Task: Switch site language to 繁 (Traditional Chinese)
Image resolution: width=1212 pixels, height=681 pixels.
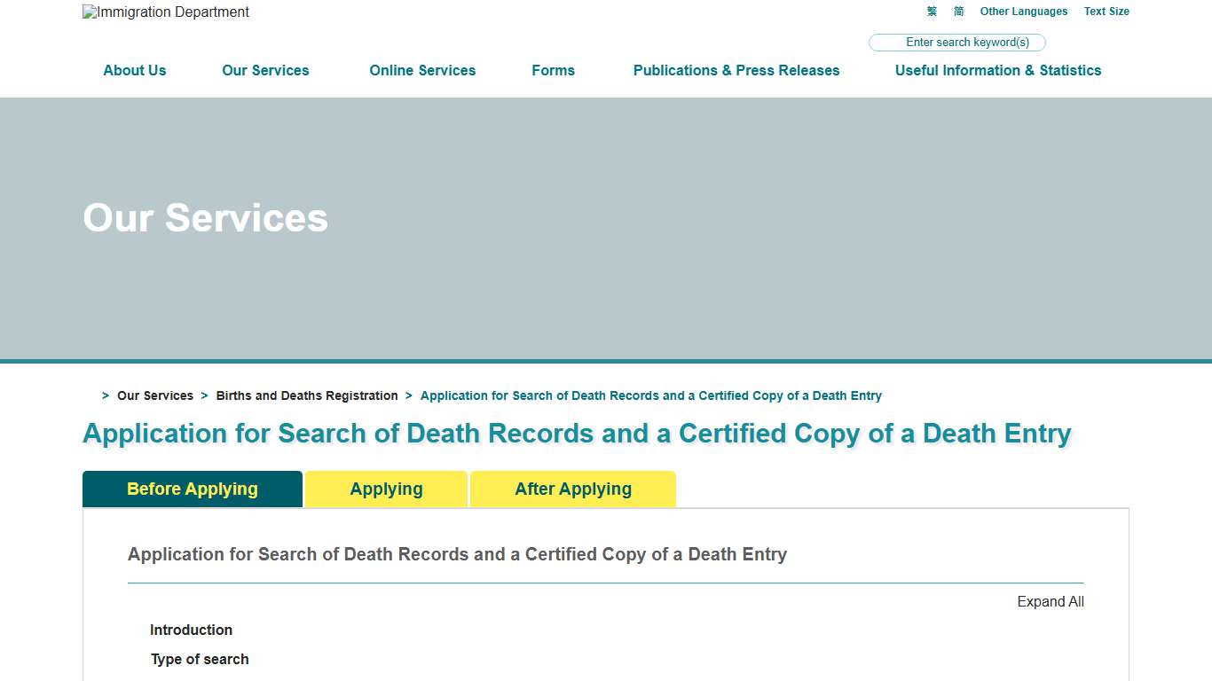Action: point(931,11)
